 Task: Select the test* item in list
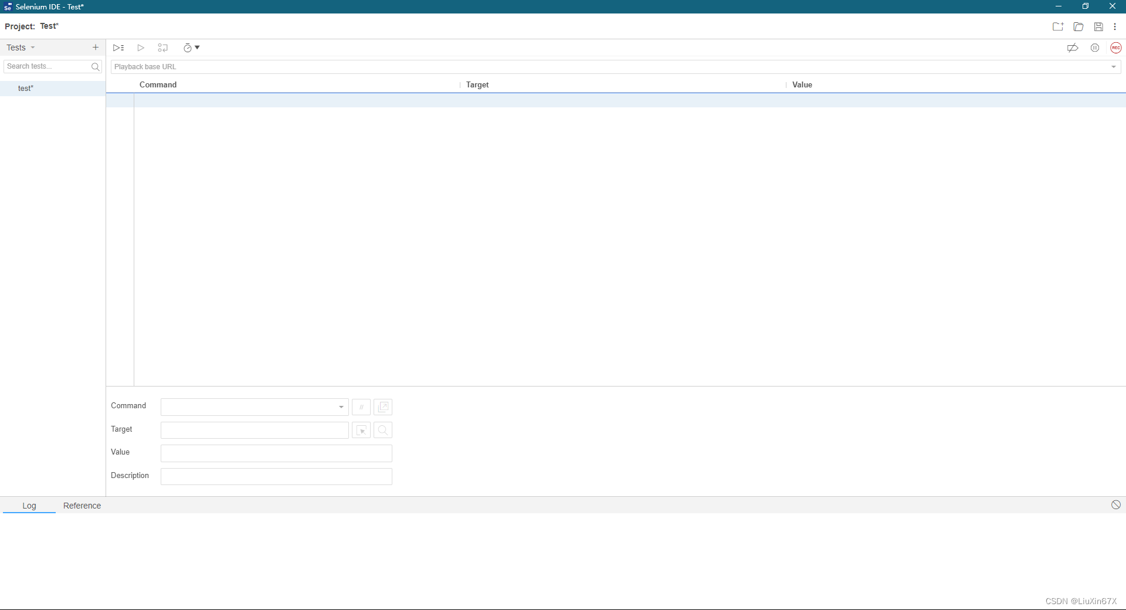pos(53,89)
